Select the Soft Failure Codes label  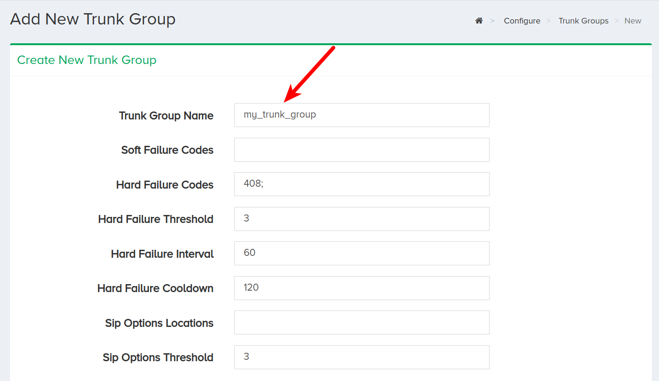click(x=167, y=150)
